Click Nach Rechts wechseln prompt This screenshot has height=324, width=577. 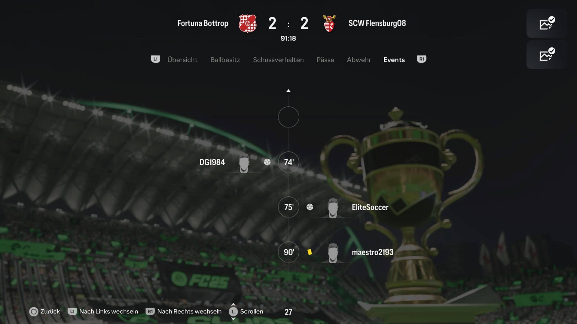183,311
